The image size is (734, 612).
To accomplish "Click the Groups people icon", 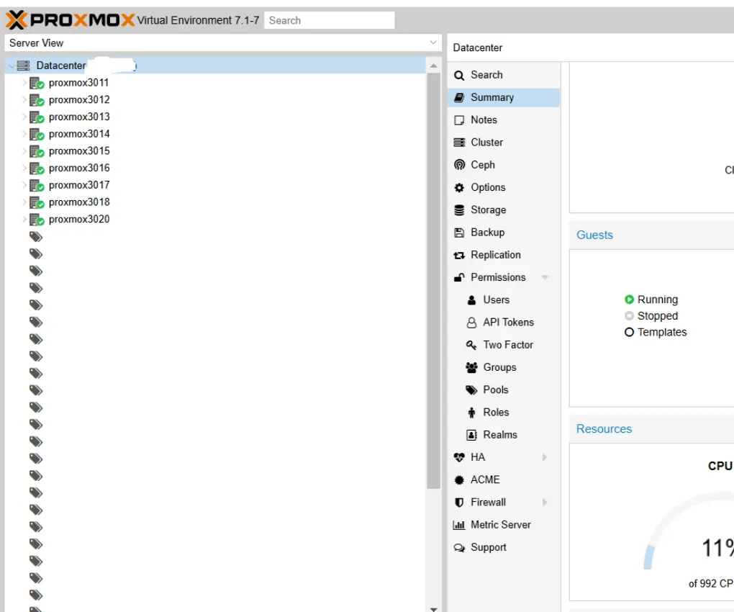I will coord(471,368).
